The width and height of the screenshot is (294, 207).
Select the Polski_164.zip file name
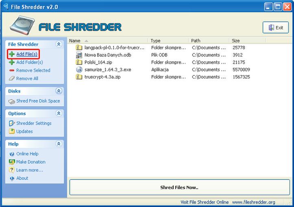click(98, 62)
